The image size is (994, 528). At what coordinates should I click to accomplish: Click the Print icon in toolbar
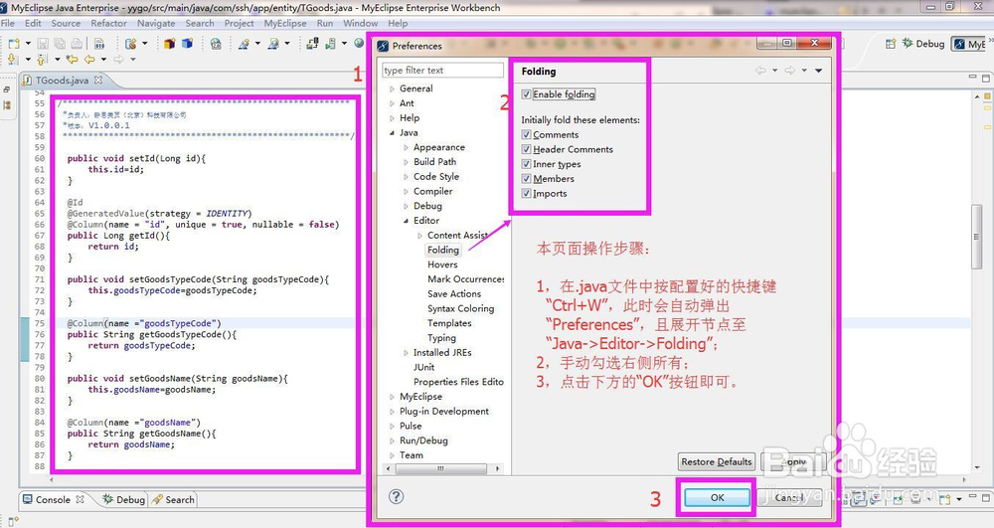[77, 44]
